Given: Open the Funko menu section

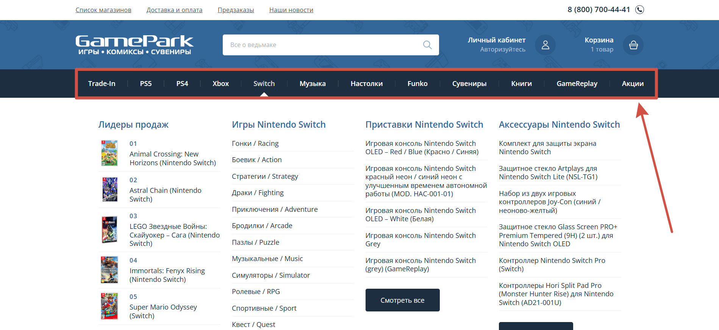Looking at the screenshot, I should 417,83.
